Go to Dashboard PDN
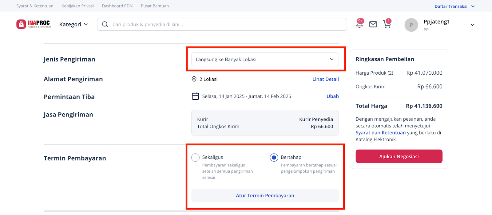 click(117, 6)
